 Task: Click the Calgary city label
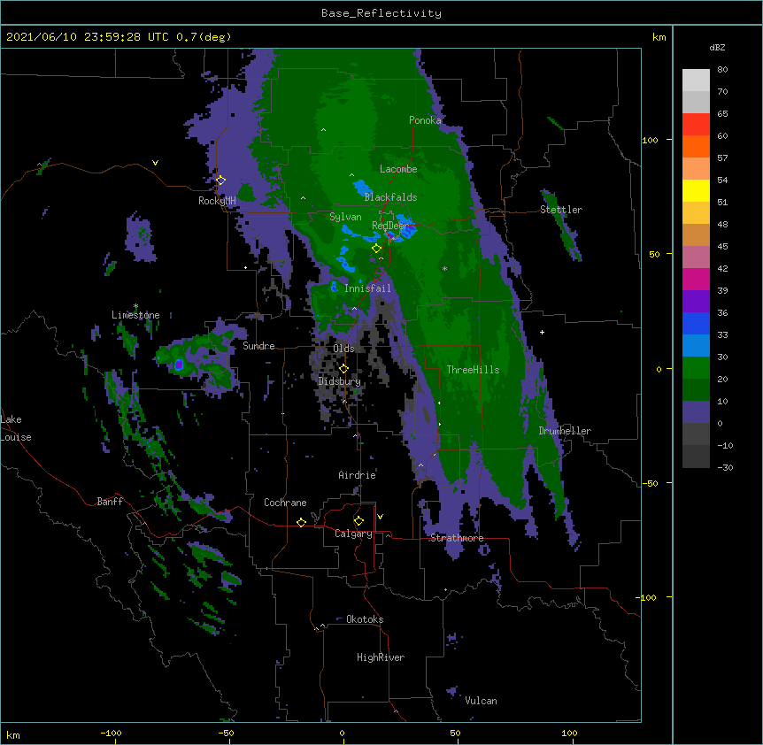[353, 534]
